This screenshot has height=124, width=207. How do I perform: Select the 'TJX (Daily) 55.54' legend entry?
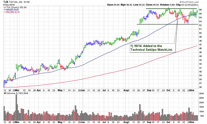[16, 7]
